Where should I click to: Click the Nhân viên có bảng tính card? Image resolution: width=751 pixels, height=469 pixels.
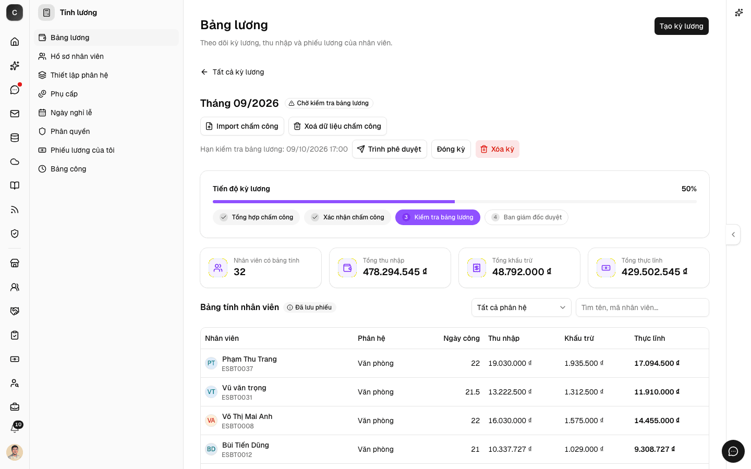click(261, 268)
